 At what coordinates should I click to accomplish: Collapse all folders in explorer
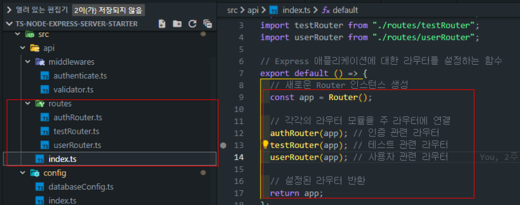(x=208, y=24)
